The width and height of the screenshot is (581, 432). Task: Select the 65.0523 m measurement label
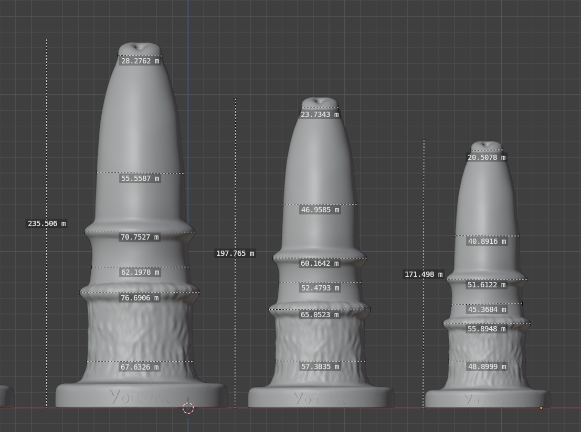pos(320,315)
